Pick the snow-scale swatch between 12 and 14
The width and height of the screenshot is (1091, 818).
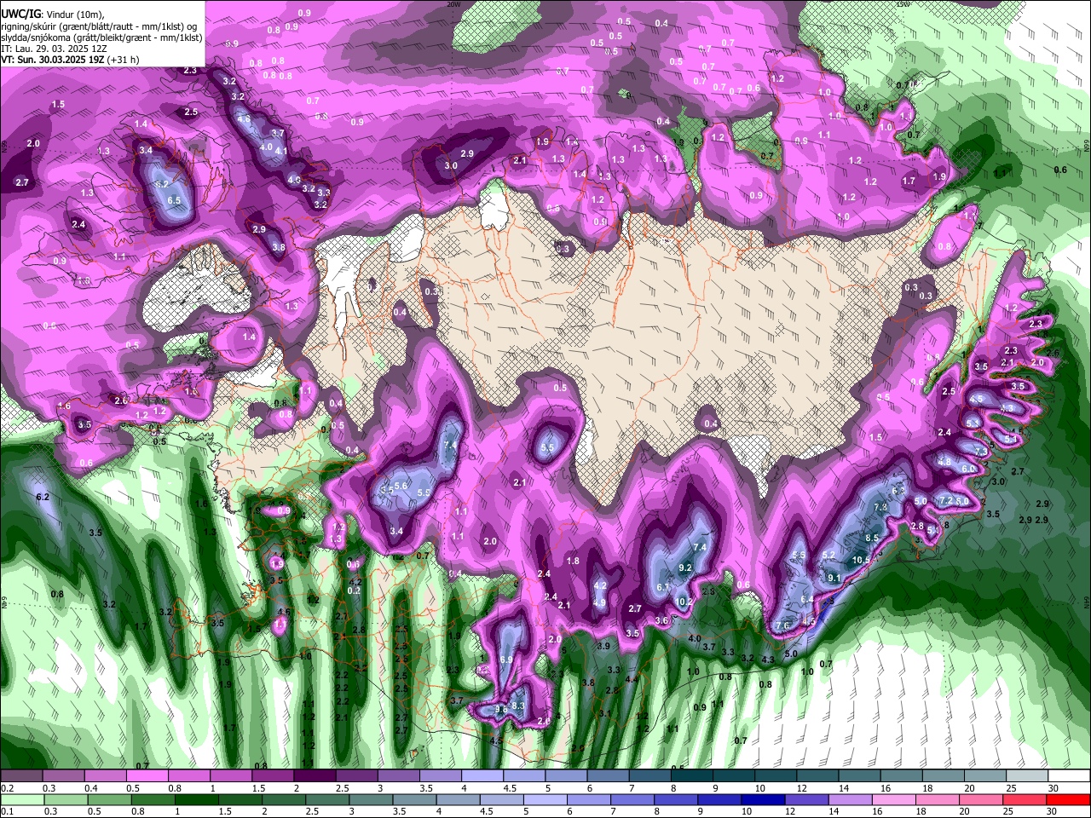pyautogui.click(x=817, y=775)
